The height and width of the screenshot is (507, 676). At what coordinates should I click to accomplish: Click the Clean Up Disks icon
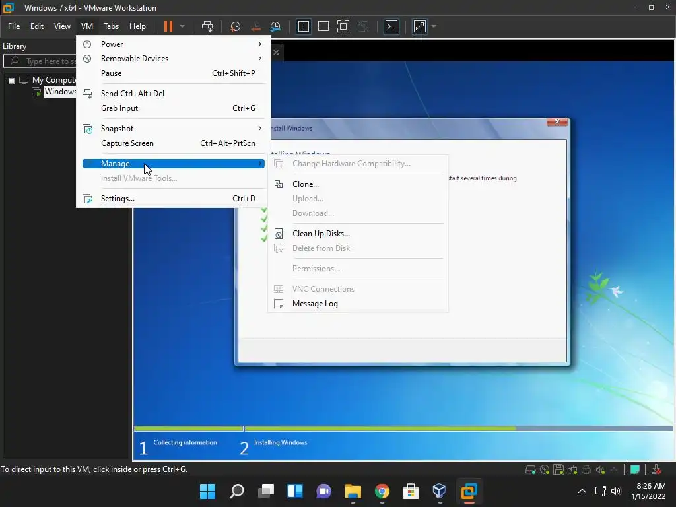[x=279, y=234]
